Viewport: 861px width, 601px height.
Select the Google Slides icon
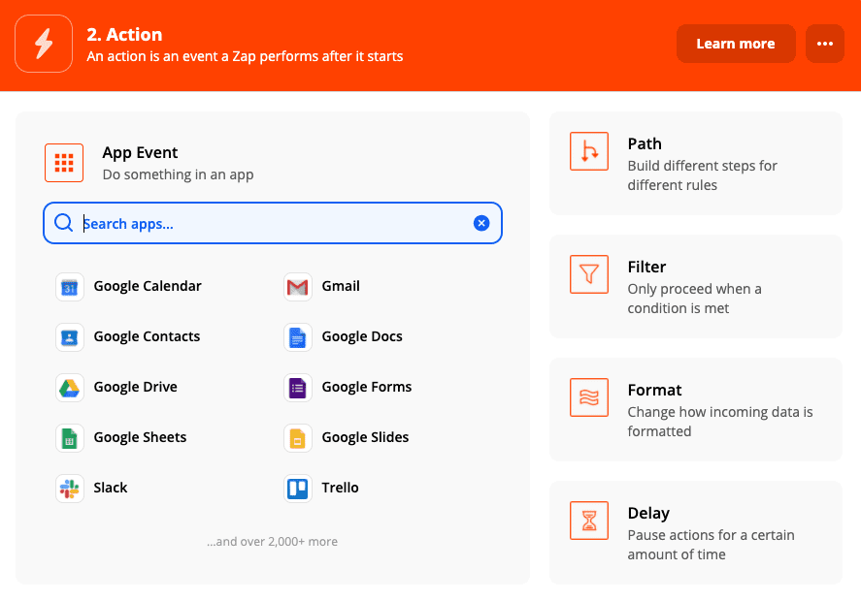pyautogui.click(x=298, y=438)
